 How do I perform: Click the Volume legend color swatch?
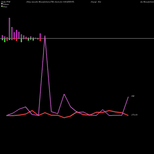click(x=2, y=4)
